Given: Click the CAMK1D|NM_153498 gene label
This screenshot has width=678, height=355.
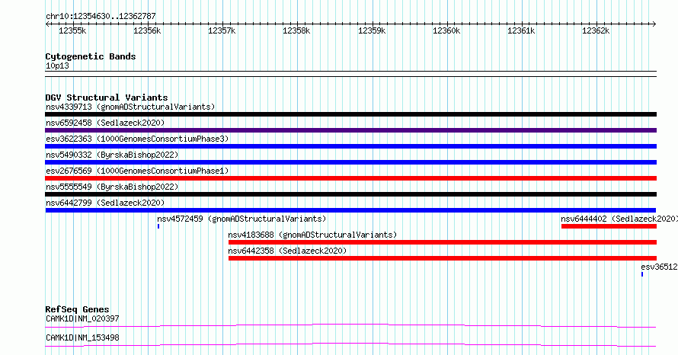Looking at the screenshot, I should (82, 337).
